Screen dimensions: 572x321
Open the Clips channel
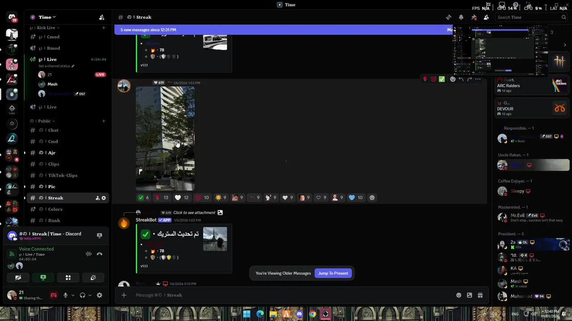pos(67,164)
